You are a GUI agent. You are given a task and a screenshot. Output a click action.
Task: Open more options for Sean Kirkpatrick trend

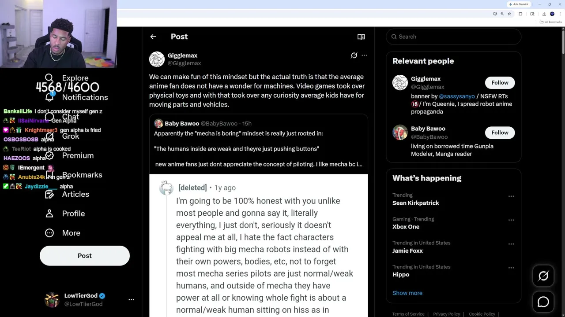click(x=511, y=196)
